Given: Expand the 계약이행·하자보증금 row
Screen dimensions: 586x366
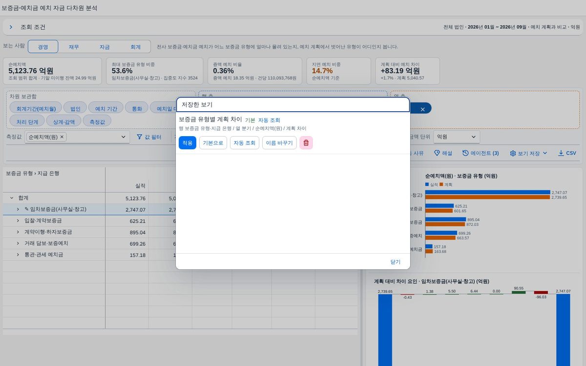Looking at the screenshot, I should pos(19,232).
